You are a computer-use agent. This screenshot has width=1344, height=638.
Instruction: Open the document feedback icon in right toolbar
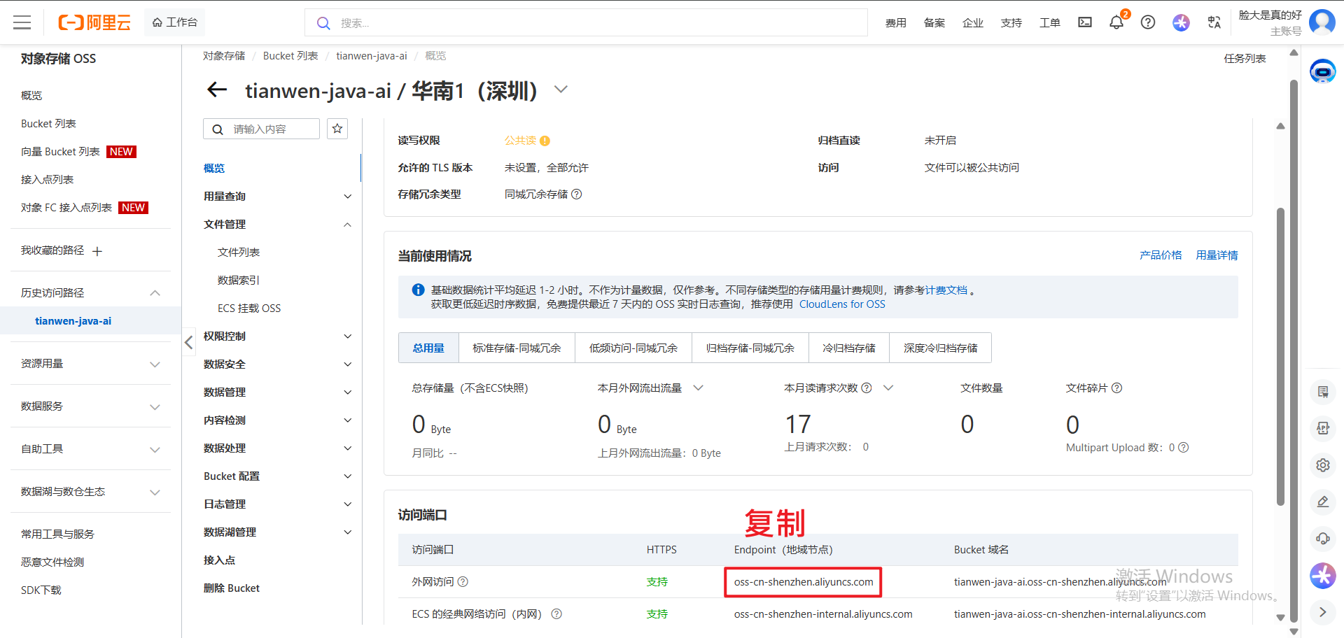(x=1322, y=392)
